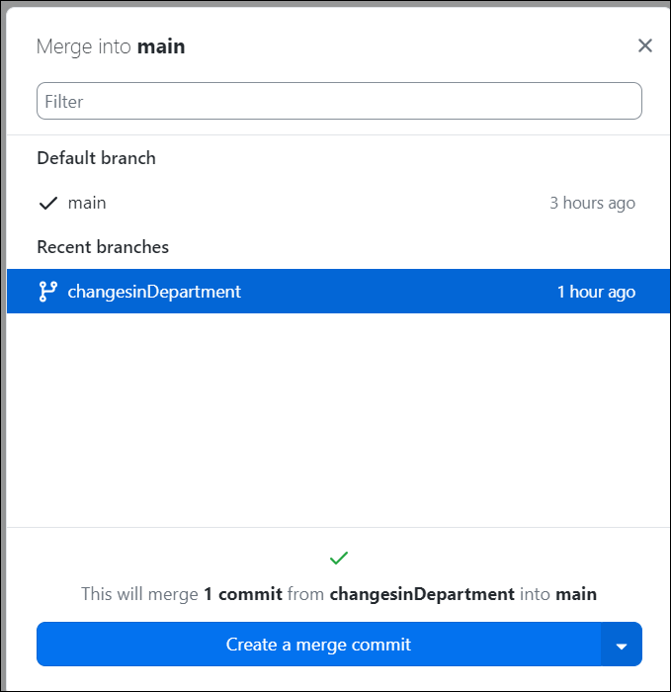The height and width of the screenshot is (692, 671).
Task: Click the '1 hour ago' timestamp
Action: click(596, 292)
